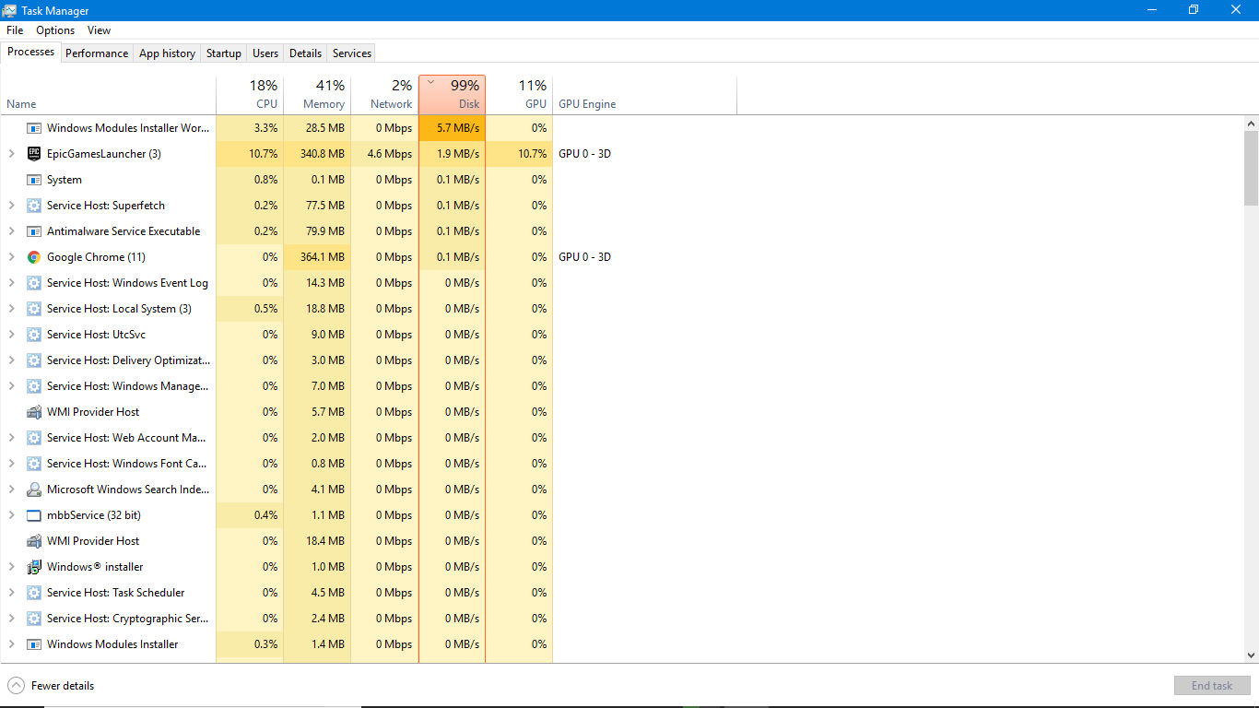1259x708 pixels.
Task: Switch to the Services tab
Action: 352,53
